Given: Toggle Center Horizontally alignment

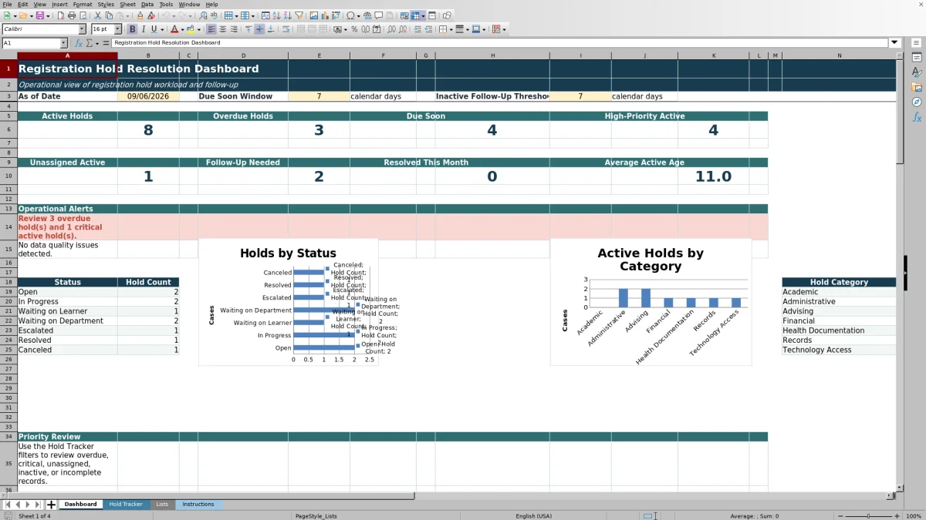Looking at the screenshot, I should tap(222, 29).
